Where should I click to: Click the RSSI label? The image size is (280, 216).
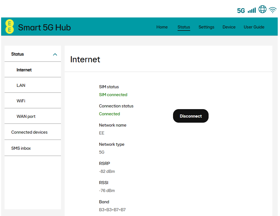coord(104,183)
